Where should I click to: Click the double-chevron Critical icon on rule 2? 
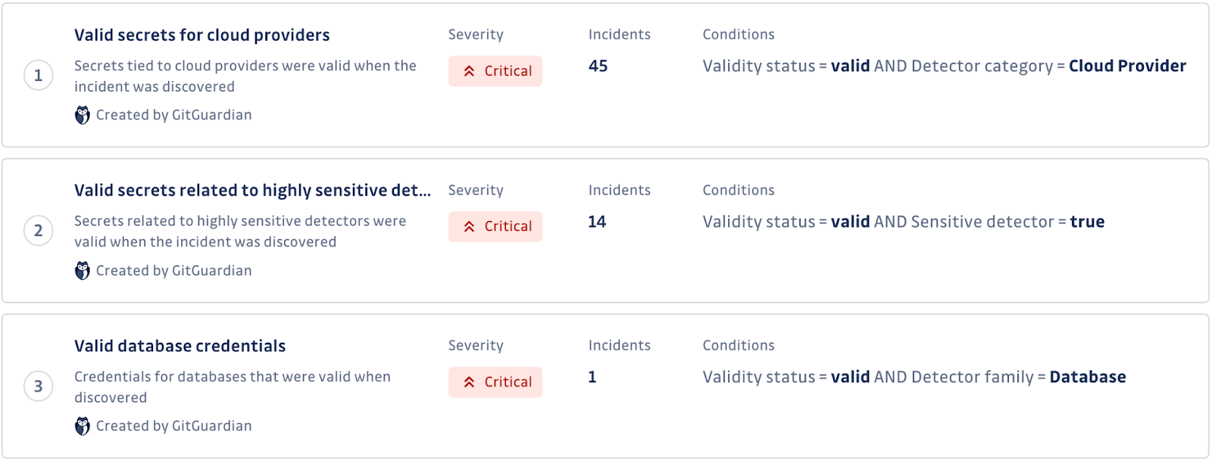click(468, 226)
